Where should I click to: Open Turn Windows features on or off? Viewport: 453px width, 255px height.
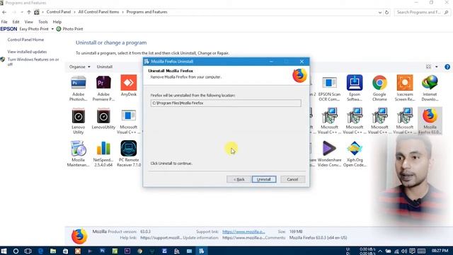click(x=33, y=62)
